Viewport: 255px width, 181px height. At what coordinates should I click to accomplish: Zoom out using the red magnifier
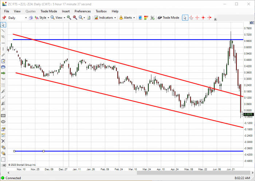click(75, 18)
